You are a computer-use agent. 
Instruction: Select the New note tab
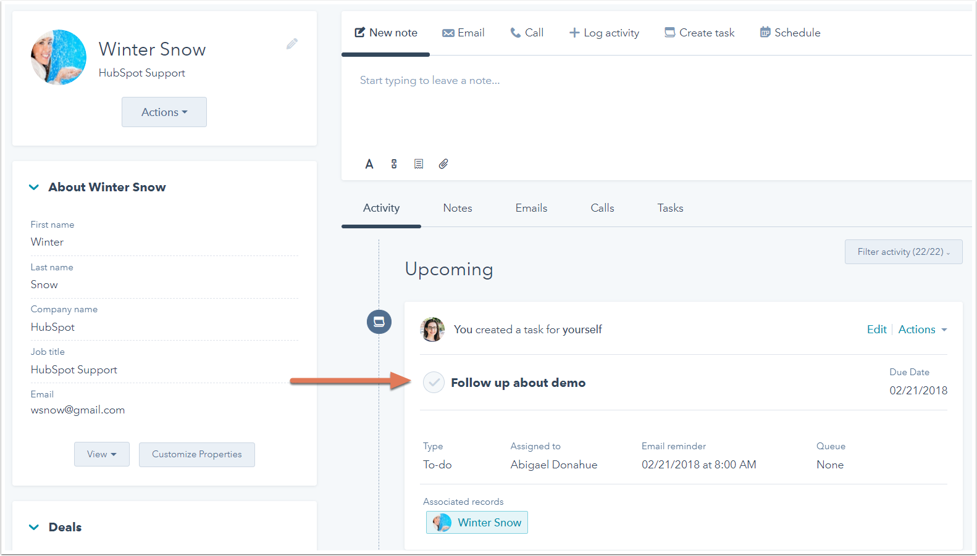click(386, 33)
